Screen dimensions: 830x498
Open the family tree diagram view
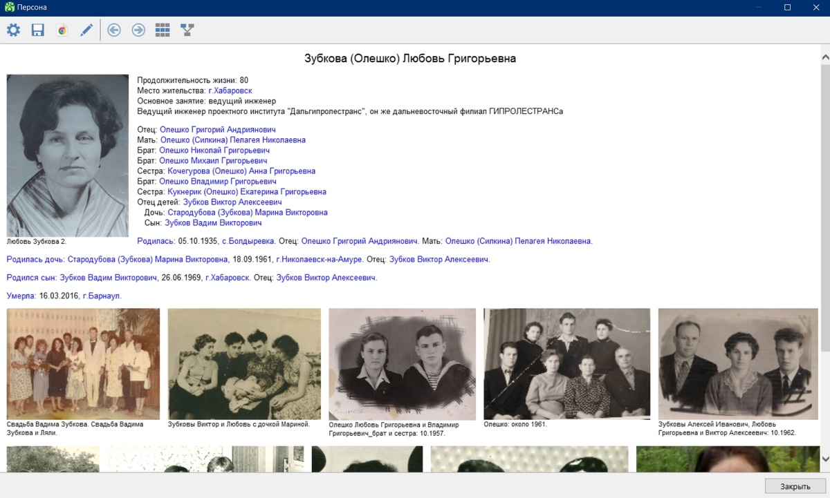click(186, 30)
